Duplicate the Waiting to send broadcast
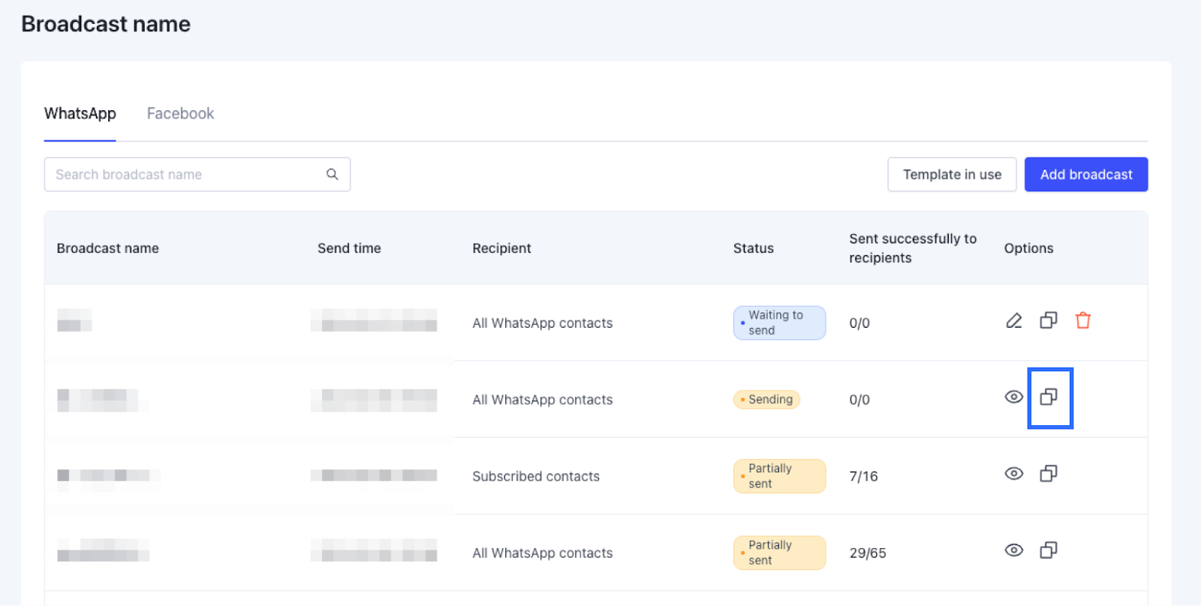Screen dimensions: 1201x606 pyautogui.click(x=1049, y=321)
